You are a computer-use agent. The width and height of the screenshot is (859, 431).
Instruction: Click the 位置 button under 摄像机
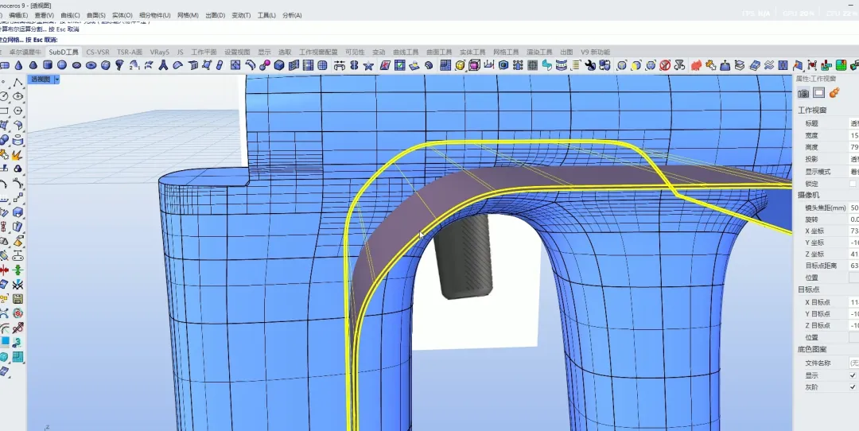[x=853, y=278]
